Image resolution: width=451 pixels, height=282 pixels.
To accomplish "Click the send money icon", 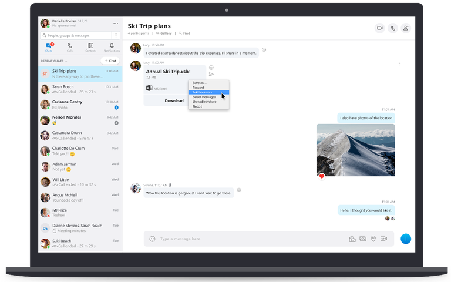I will [362, 239].
